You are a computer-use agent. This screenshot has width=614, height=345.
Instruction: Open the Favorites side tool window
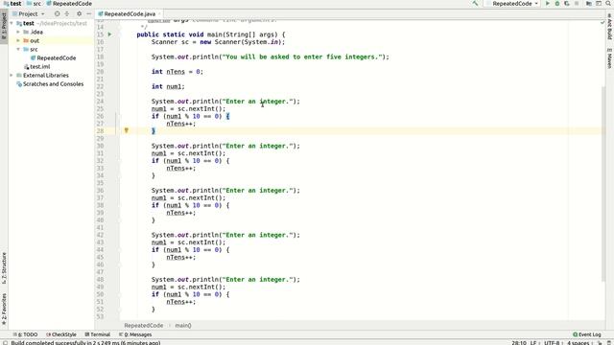point(4,309)
